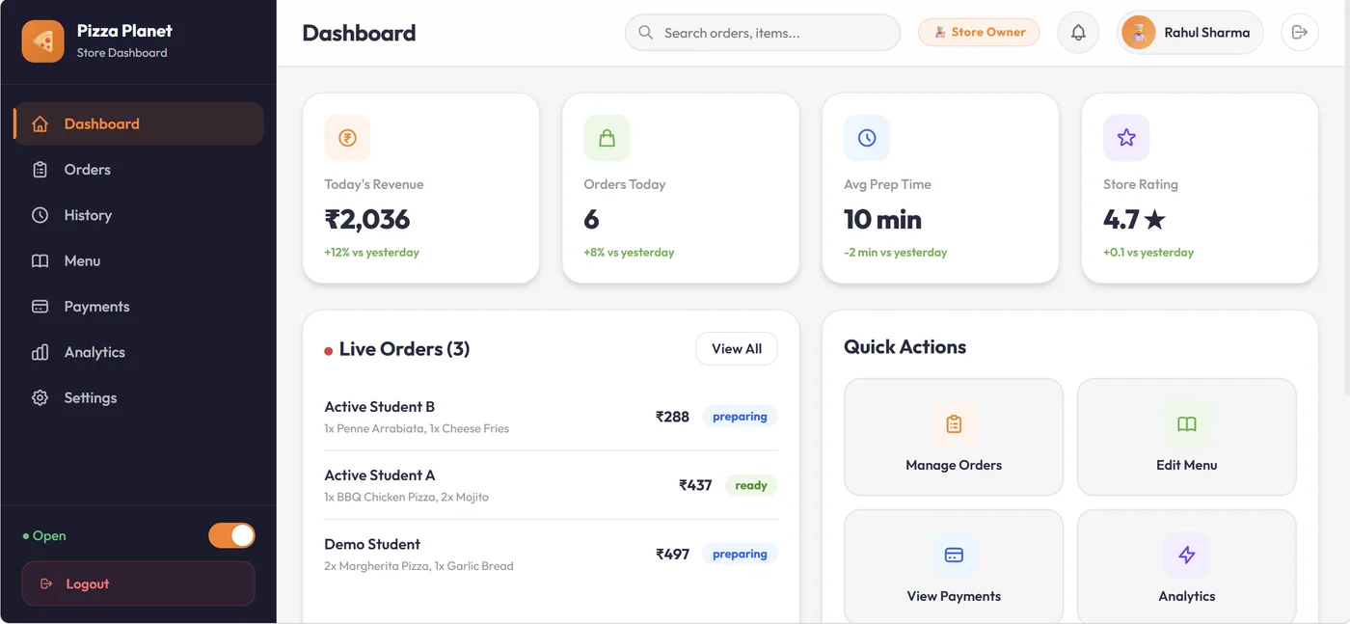Click the clipboard icon in Manage Orders tile
Viewport: 1350px width, 624px height.
point(954,423)
